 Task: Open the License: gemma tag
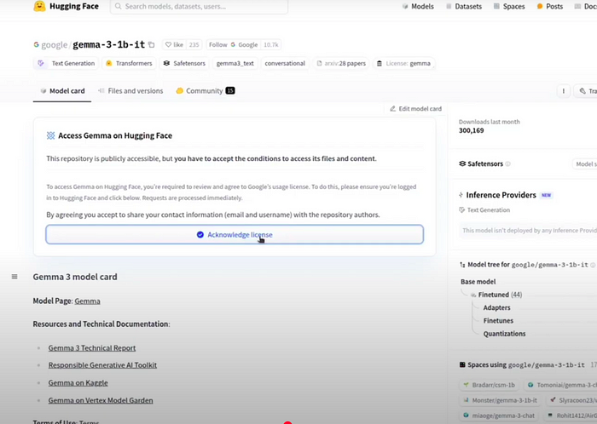[403, 64]
